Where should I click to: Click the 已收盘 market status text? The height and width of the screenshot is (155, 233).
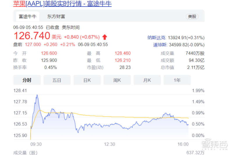pos(52,27)
